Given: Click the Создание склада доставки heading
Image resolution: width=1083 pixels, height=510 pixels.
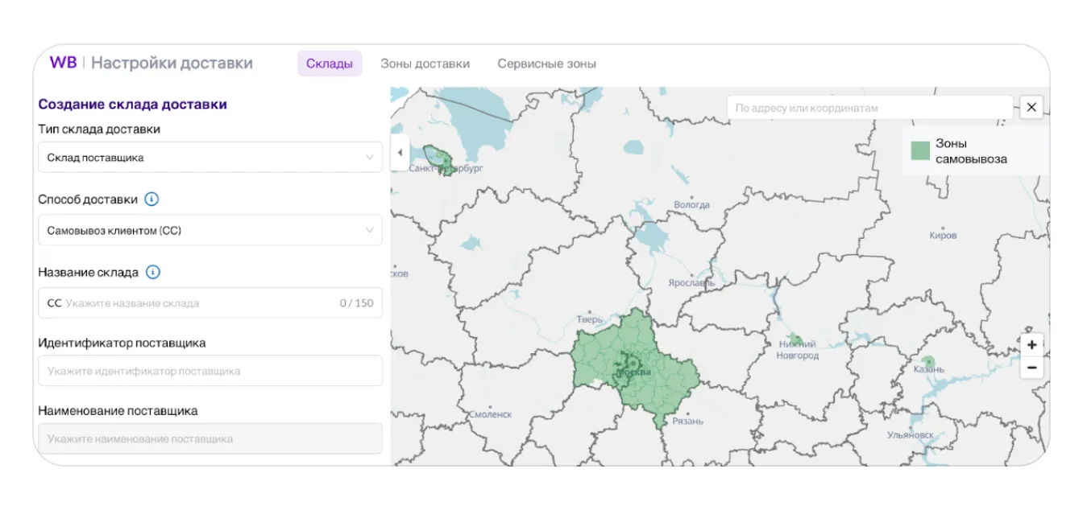Looking at the screenshot, I should (x=133, y=104).
